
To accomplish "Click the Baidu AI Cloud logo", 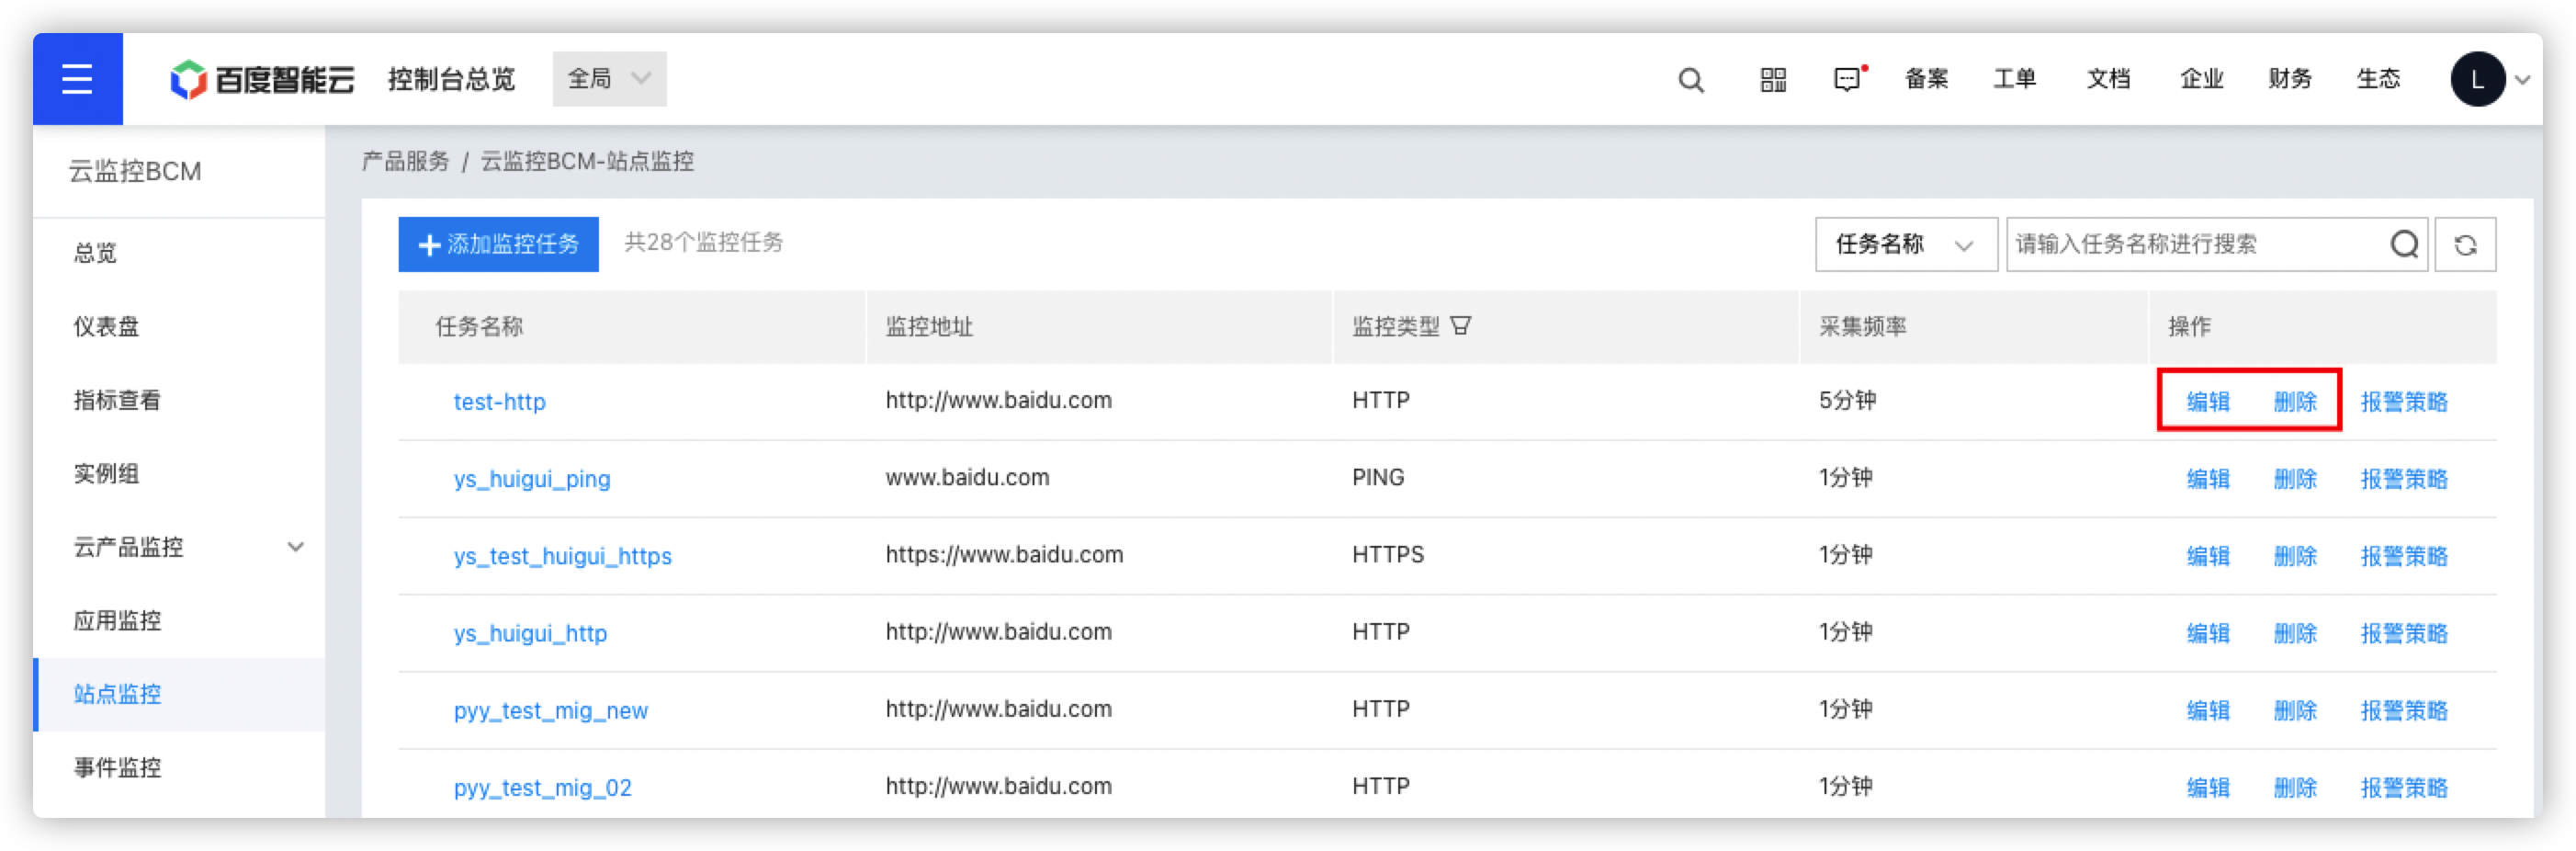I will pyautogui.click(x=262, y=79).
